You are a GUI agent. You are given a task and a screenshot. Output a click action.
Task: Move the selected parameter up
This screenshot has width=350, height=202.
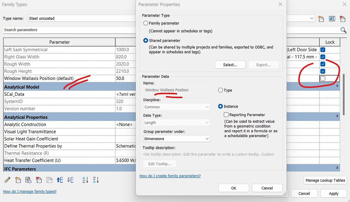[60, 180]
